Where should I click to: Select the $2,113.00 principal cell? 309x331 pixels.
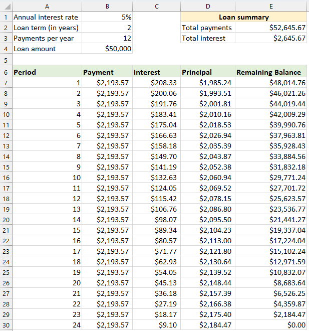207,241
